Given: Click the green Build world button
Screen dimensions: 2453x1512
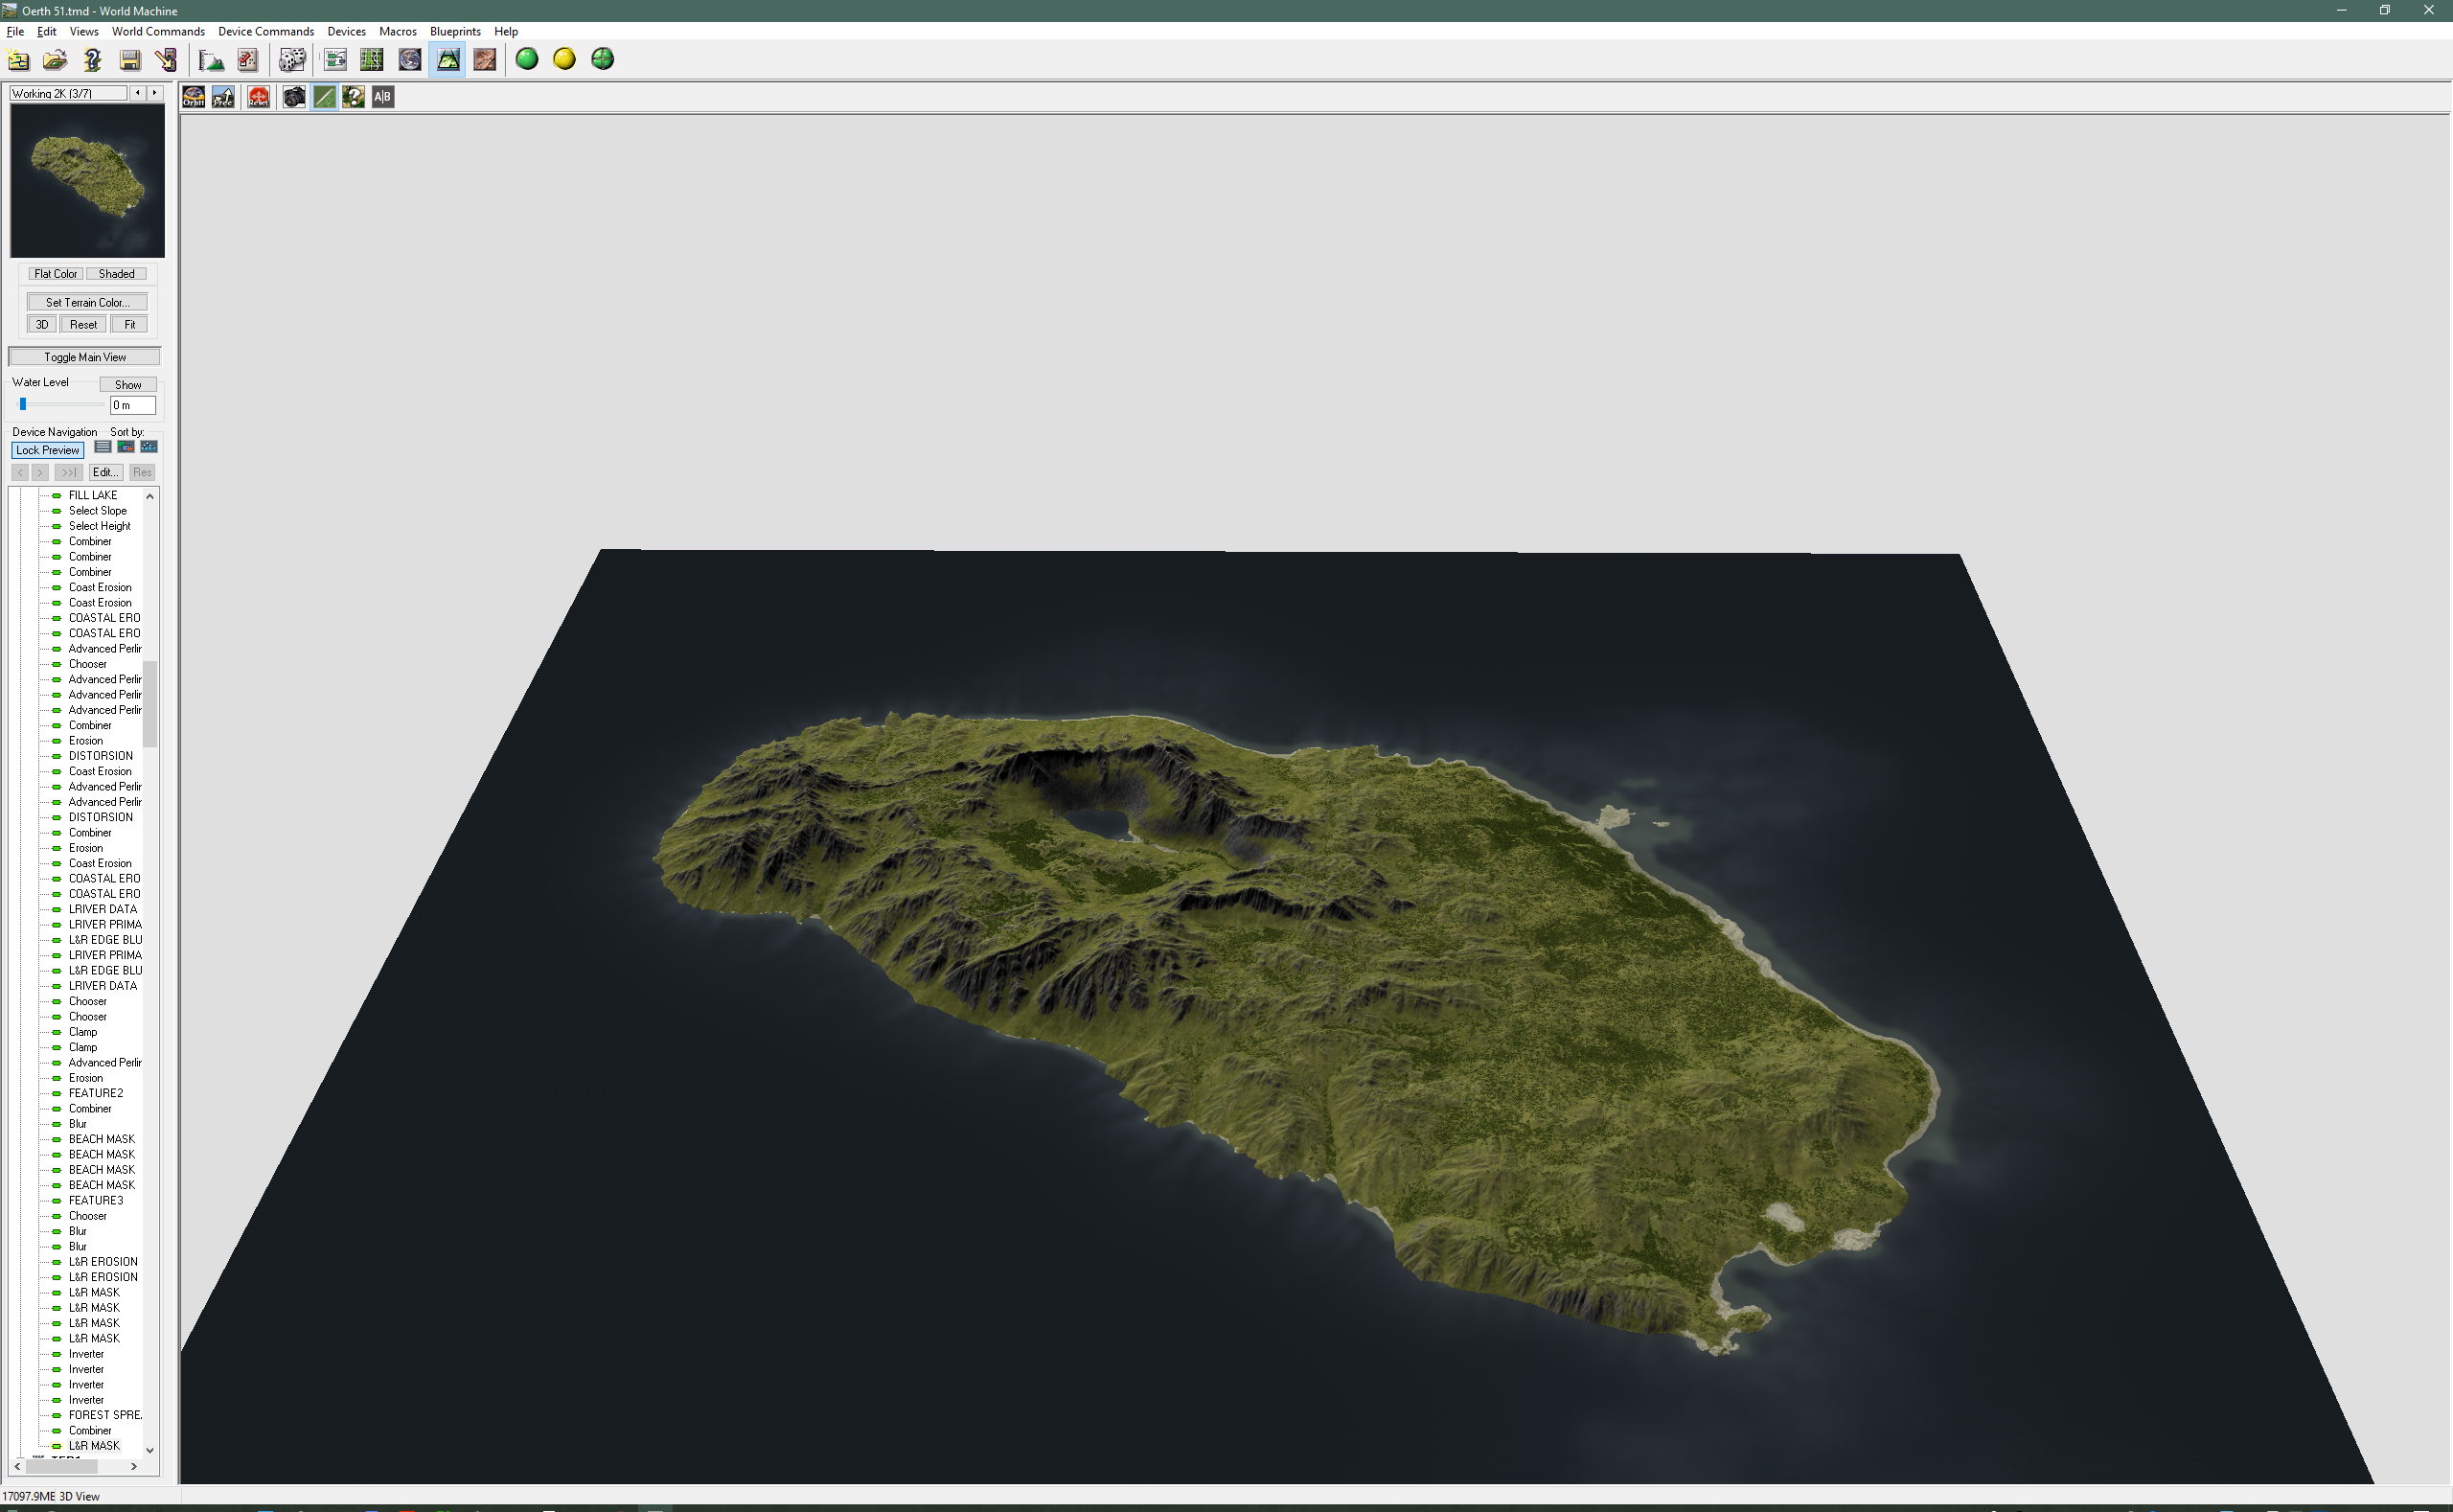Looking at the screenshot, I should 527,59.
